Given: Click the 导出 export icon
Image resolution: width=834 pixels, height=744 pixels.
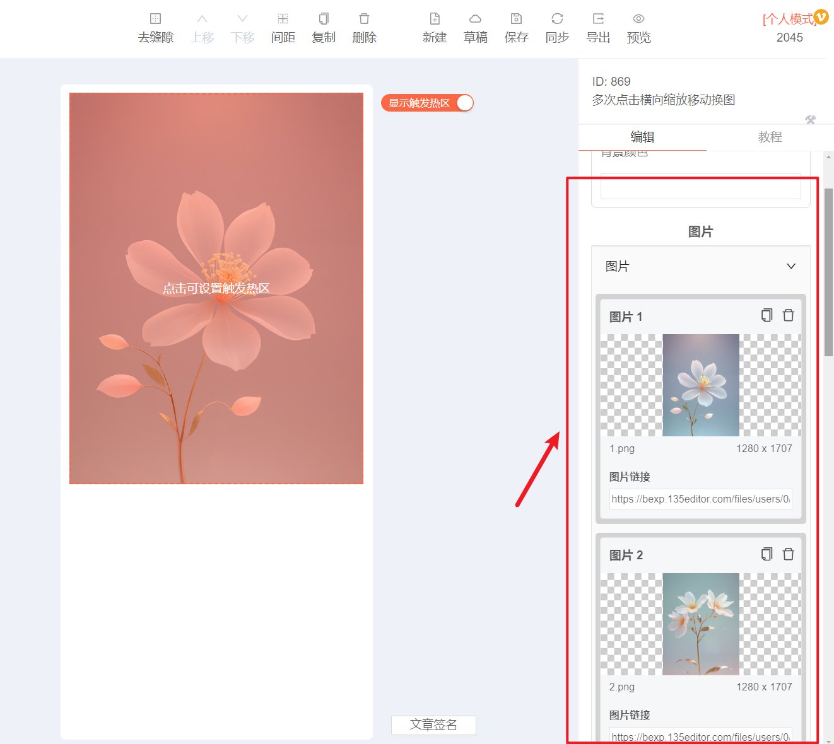Looking at the screenshot, I should pos(598,19).
